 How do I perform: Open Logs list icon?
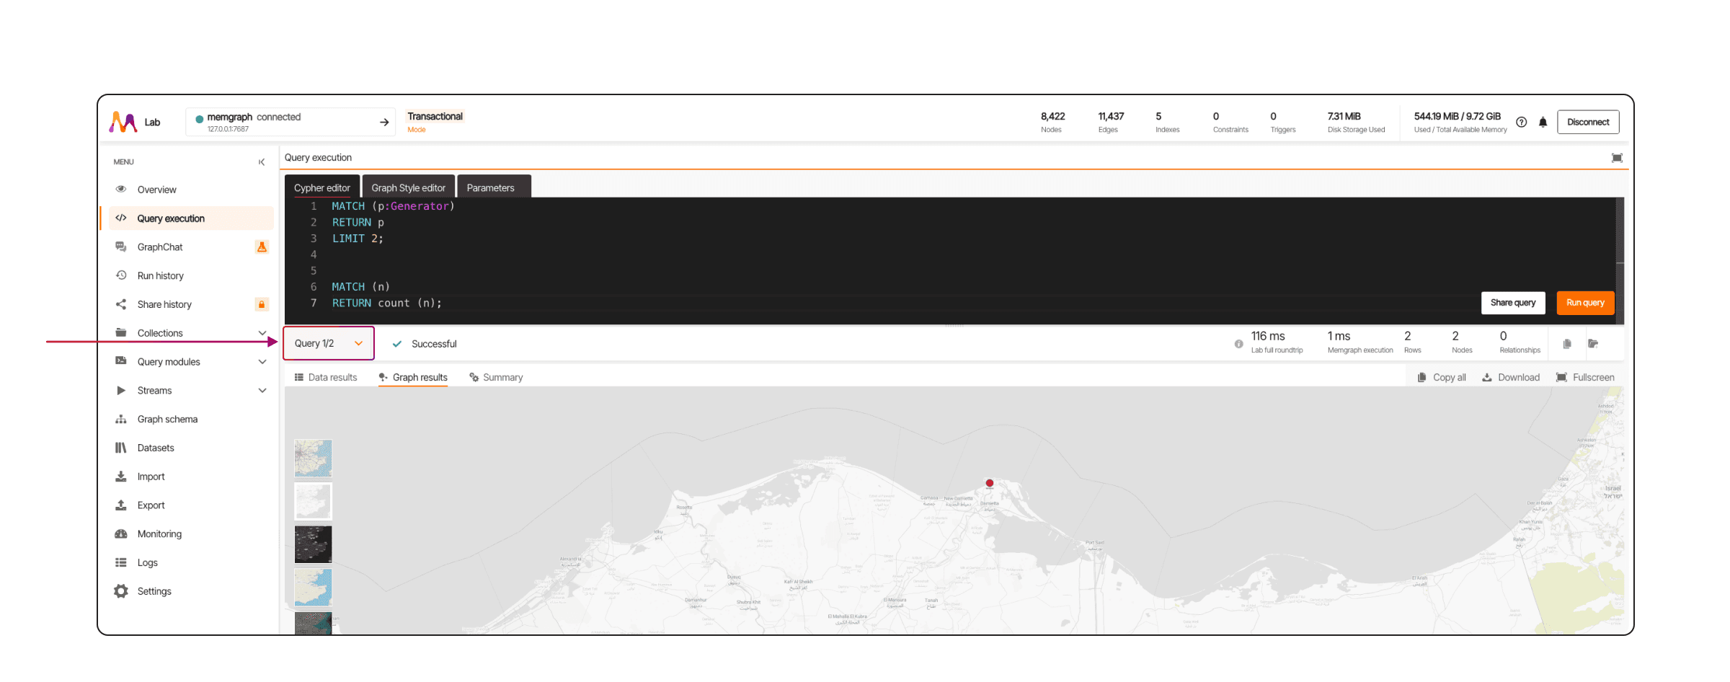point(121,562)
